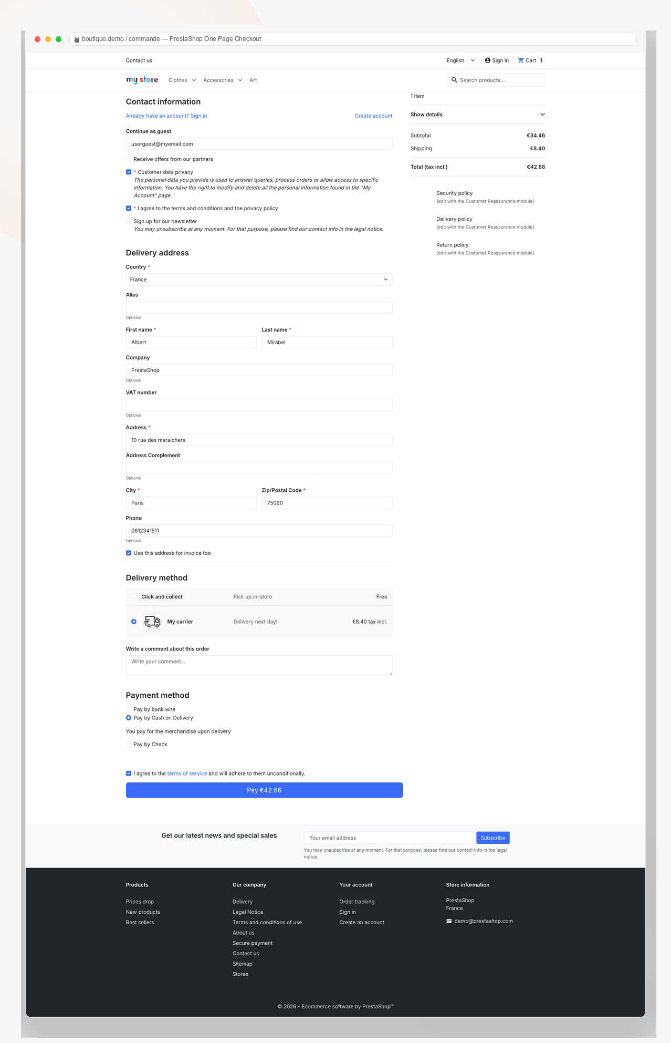Open the Country dropdown showing France
The image size is (671, 1043).
tap(259, 280)
